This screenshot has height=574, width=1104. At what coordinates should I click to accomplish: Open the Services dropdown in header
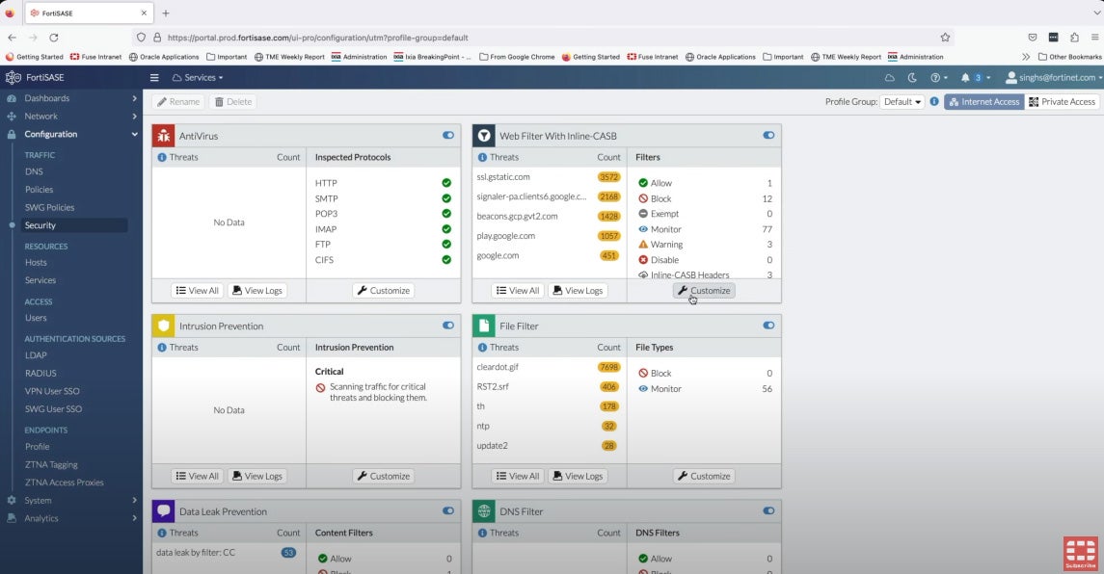[198, 77]
